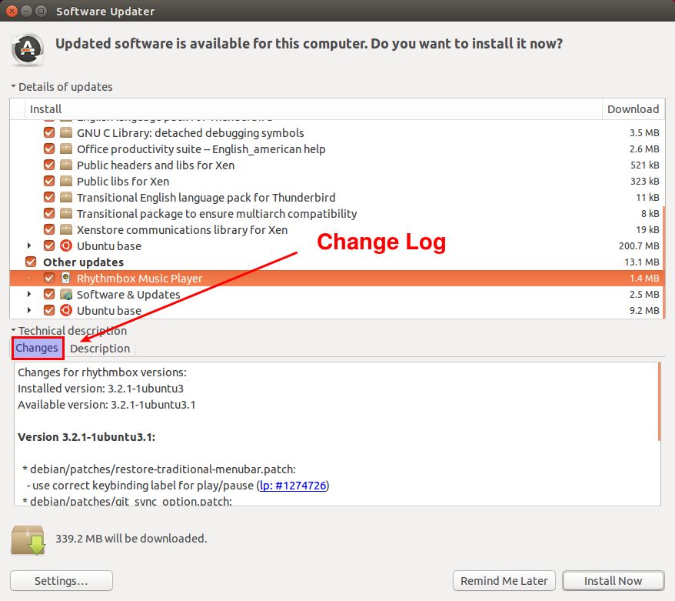This screenshot has height=601, width=675.
Task: Toggle Xenstore communications library checkbox
Action: pos(49,229)
